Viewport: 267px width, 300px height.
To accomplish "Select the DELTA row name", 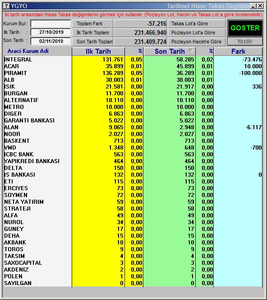I will coord(13,168).
